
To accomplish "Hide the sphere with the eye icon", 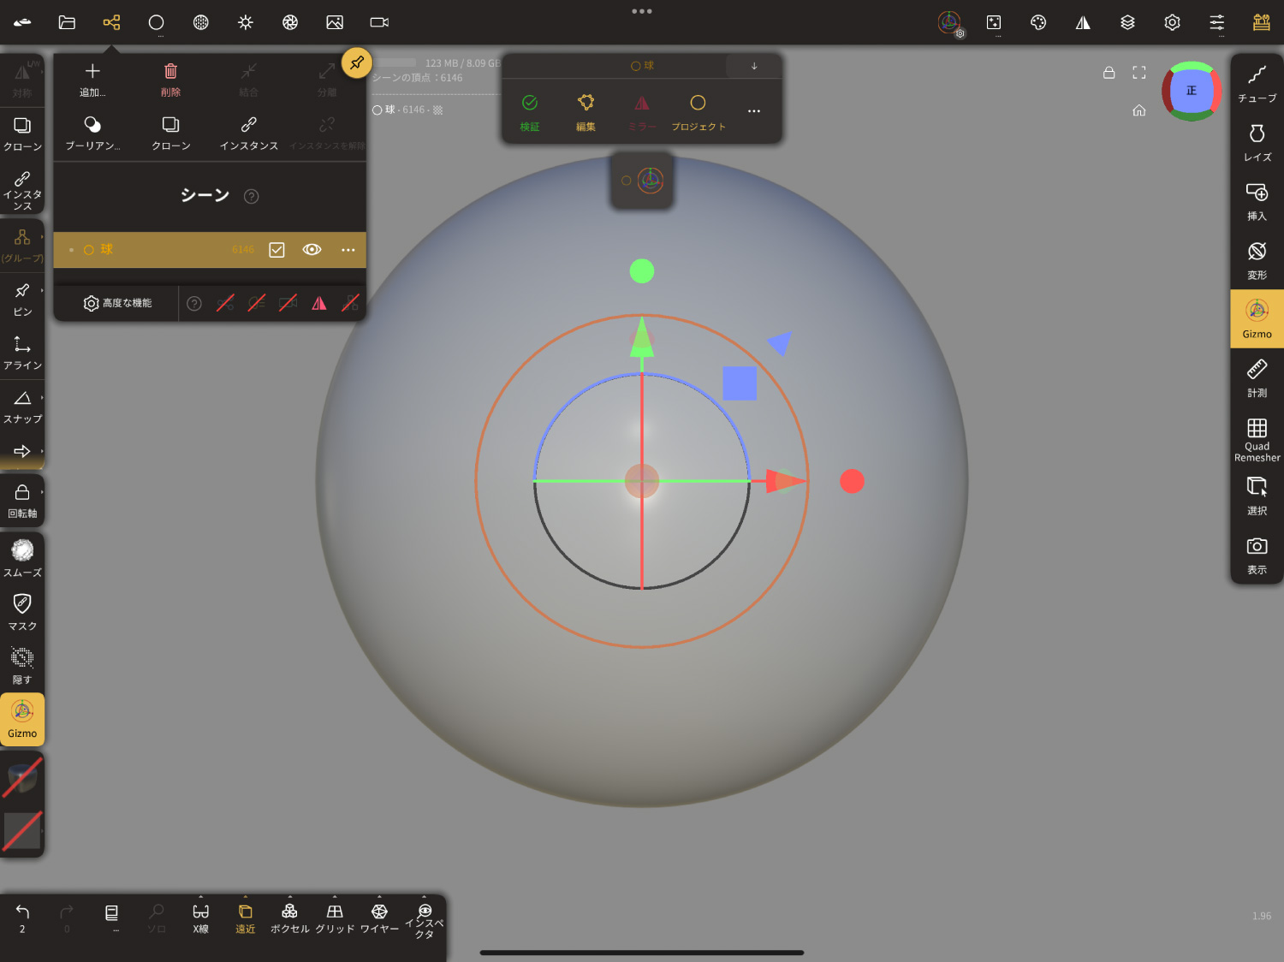I will tap(312, 250).
